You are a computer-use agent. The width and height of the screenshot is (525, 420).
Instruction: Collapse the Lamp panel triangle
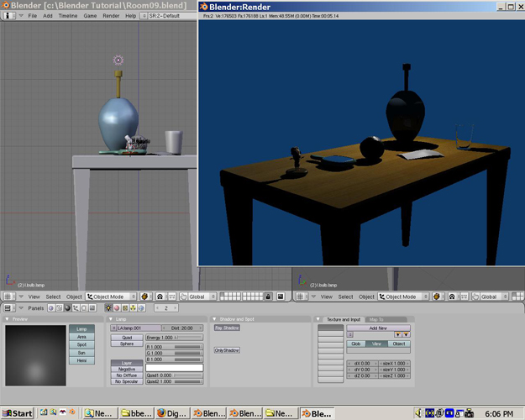(x=111, y=319)
